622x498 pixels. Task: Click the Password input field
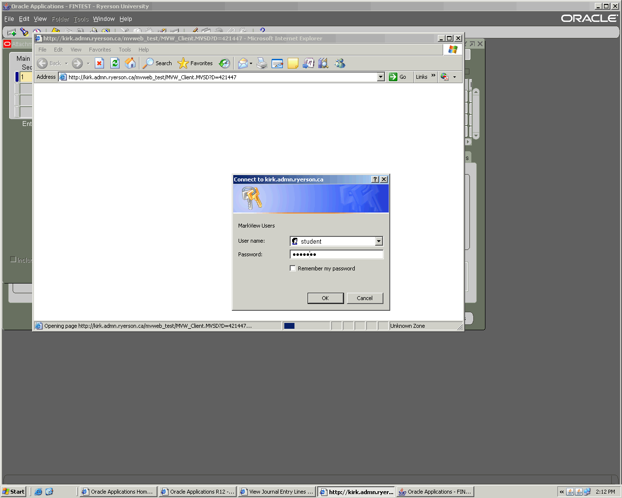336,254
